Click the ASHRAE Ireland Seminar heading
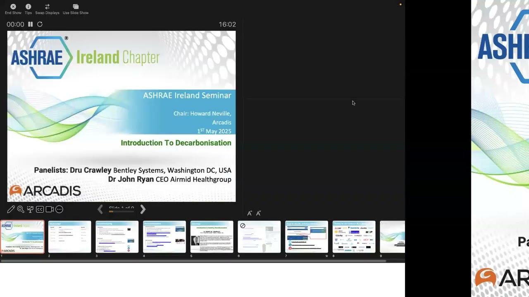 tap(187, 95)
